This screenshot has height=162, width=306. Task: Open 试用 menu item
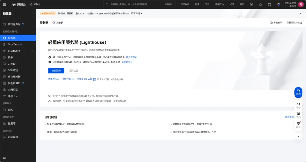point(232,4)
